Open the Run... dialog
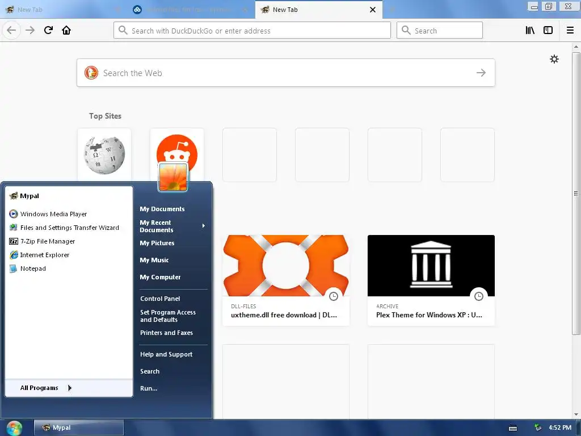 coord(149,388)
